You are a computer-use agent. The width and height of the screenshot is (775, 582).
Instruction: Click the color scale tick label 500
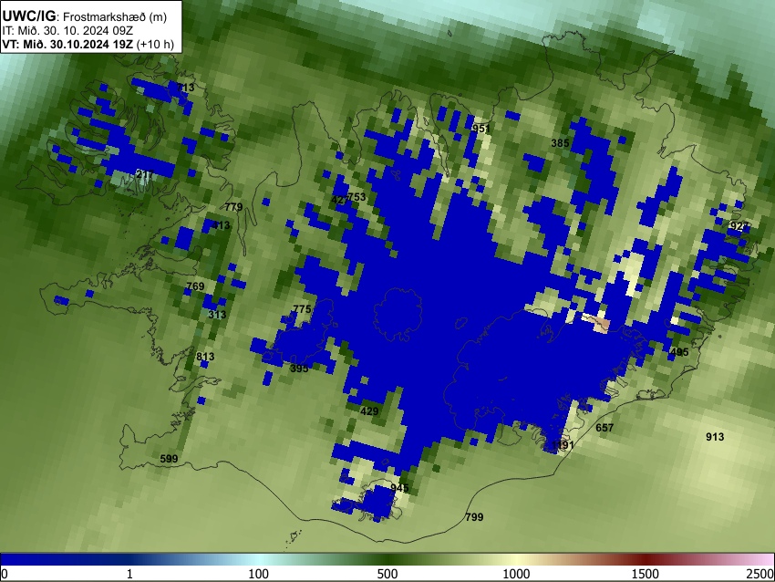pos(387,574)
